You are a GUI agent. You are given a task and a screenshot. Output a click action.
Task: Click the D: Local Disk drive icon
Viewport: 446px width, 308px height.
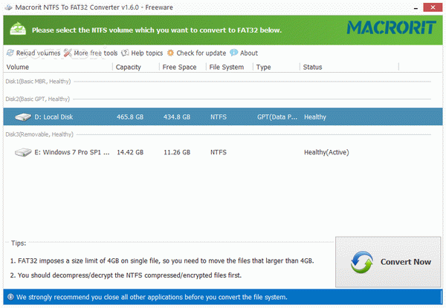[23, 117]
